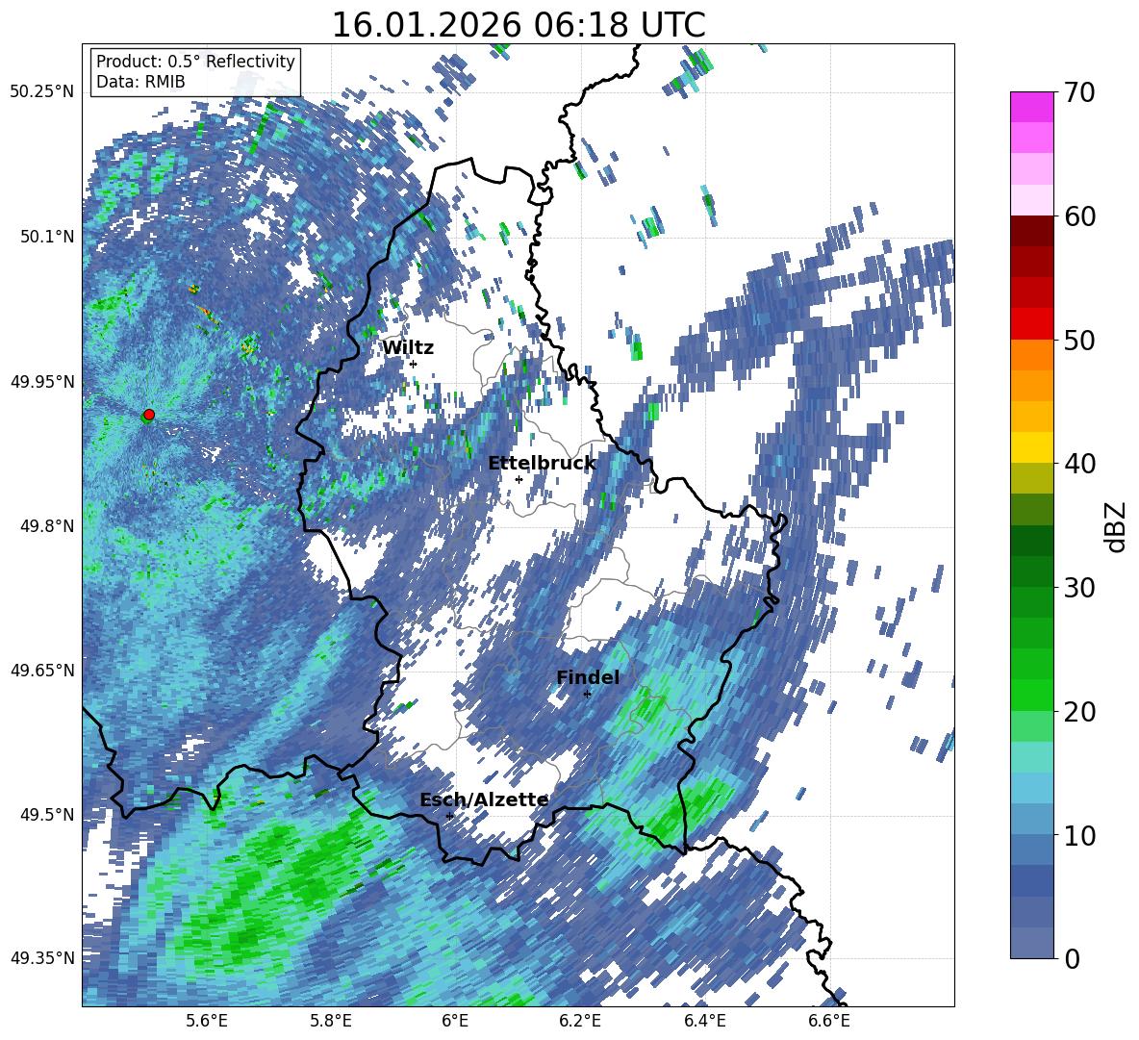The height and width of the screenshot is (1040, 1139).
Task: Click the Wiltz location cross marker
Action: [x=414, y=364]
